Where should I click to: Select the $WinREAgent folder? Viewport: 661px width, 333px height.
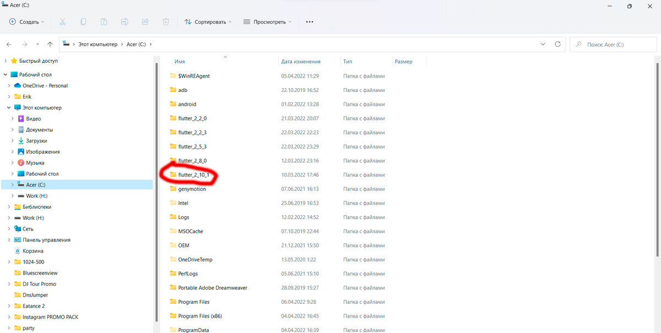194,76
